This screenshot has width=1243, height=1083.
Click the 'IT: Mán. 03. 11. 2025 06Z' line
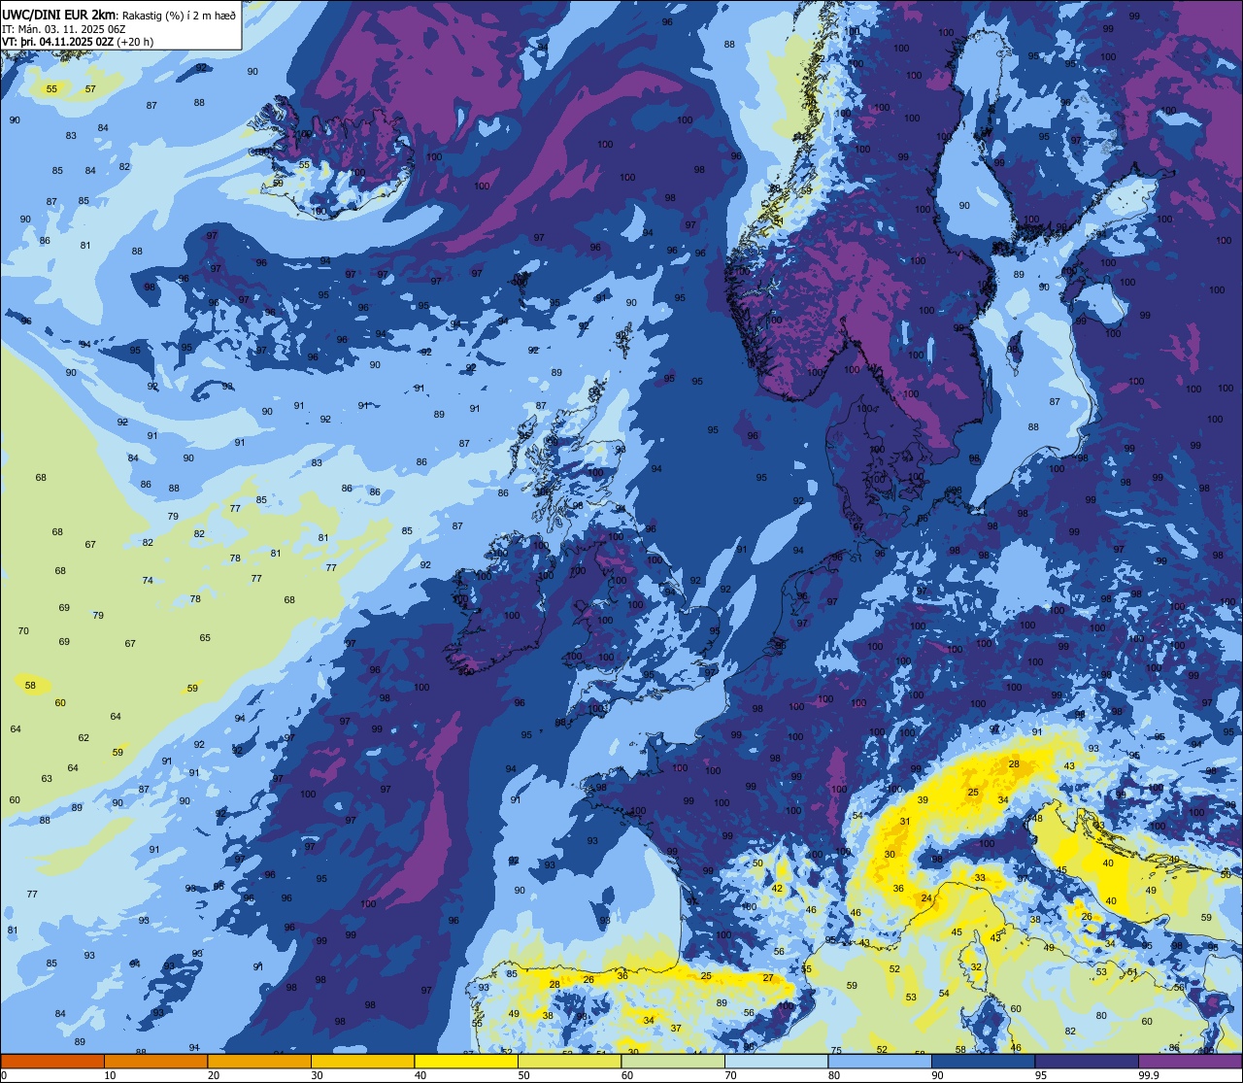(x=64, y=29)
